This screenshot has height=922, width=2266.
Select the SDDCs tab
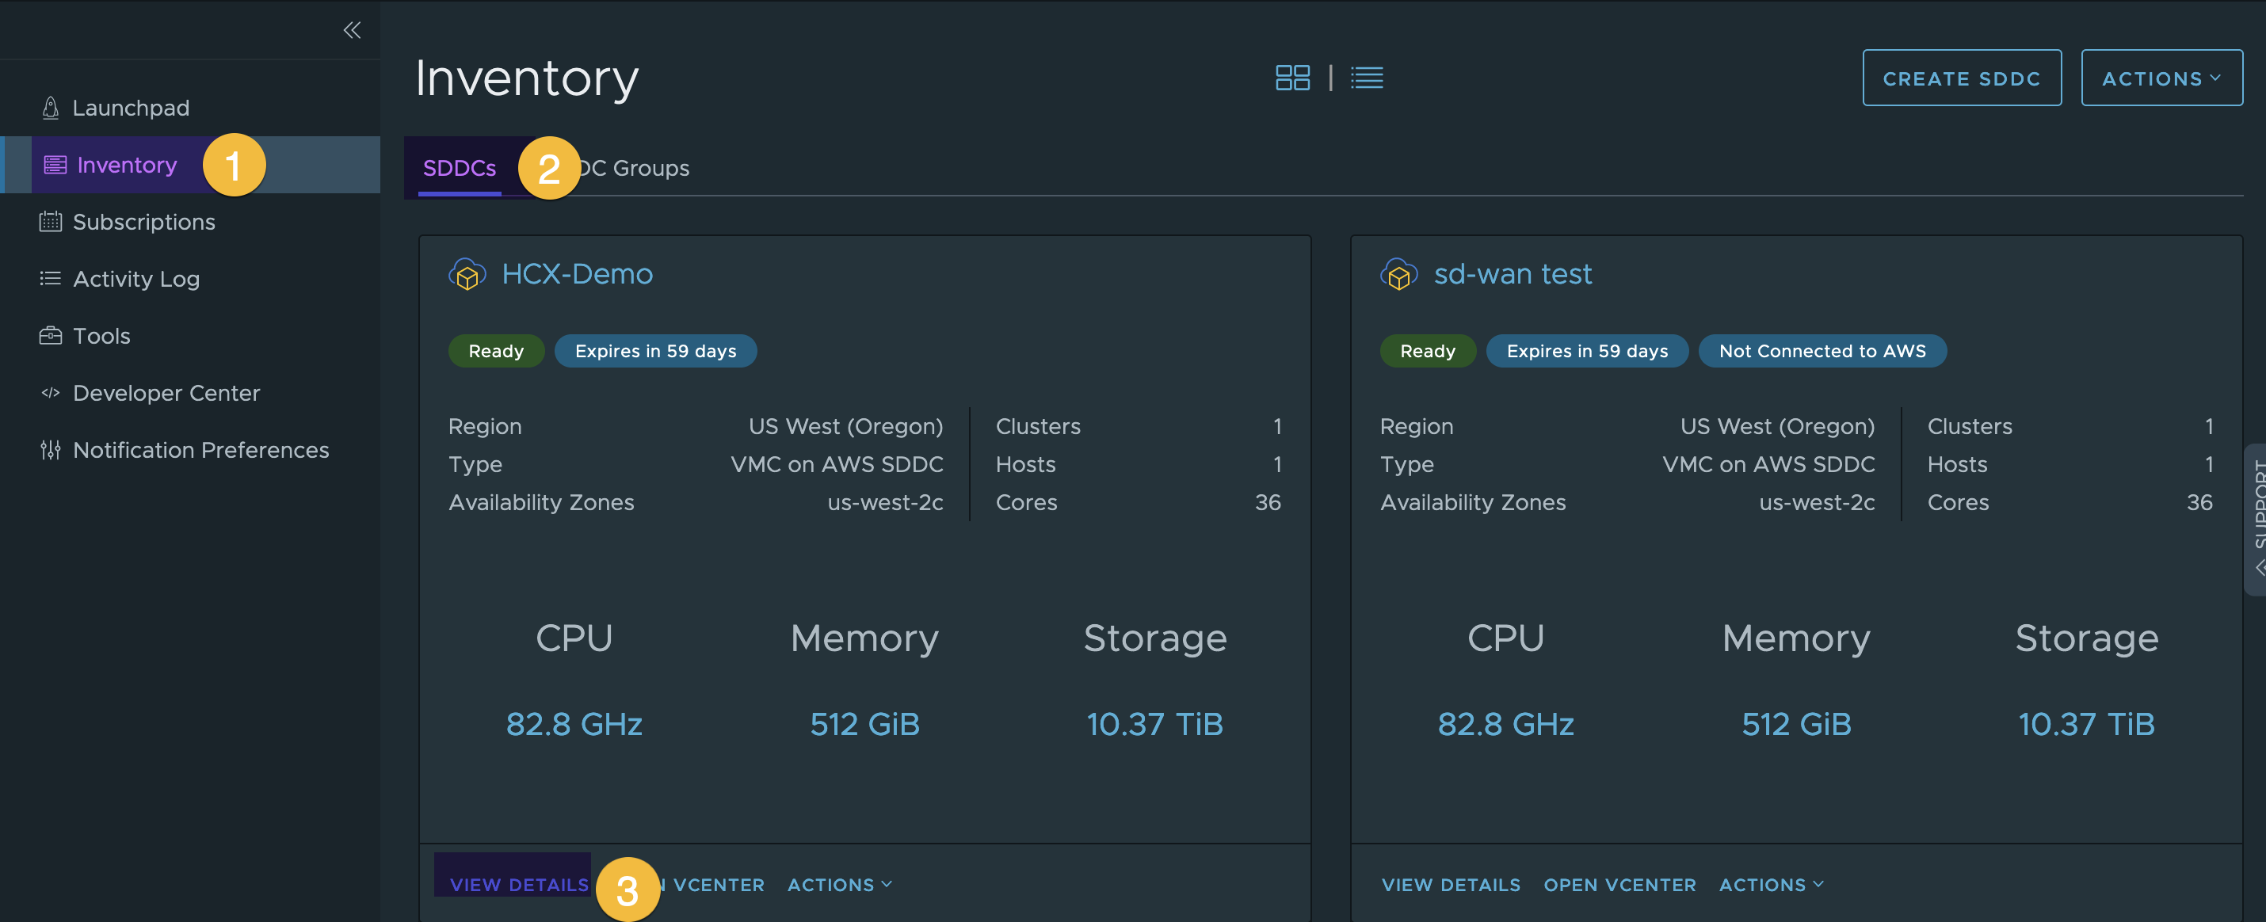(x=460, y=168)
